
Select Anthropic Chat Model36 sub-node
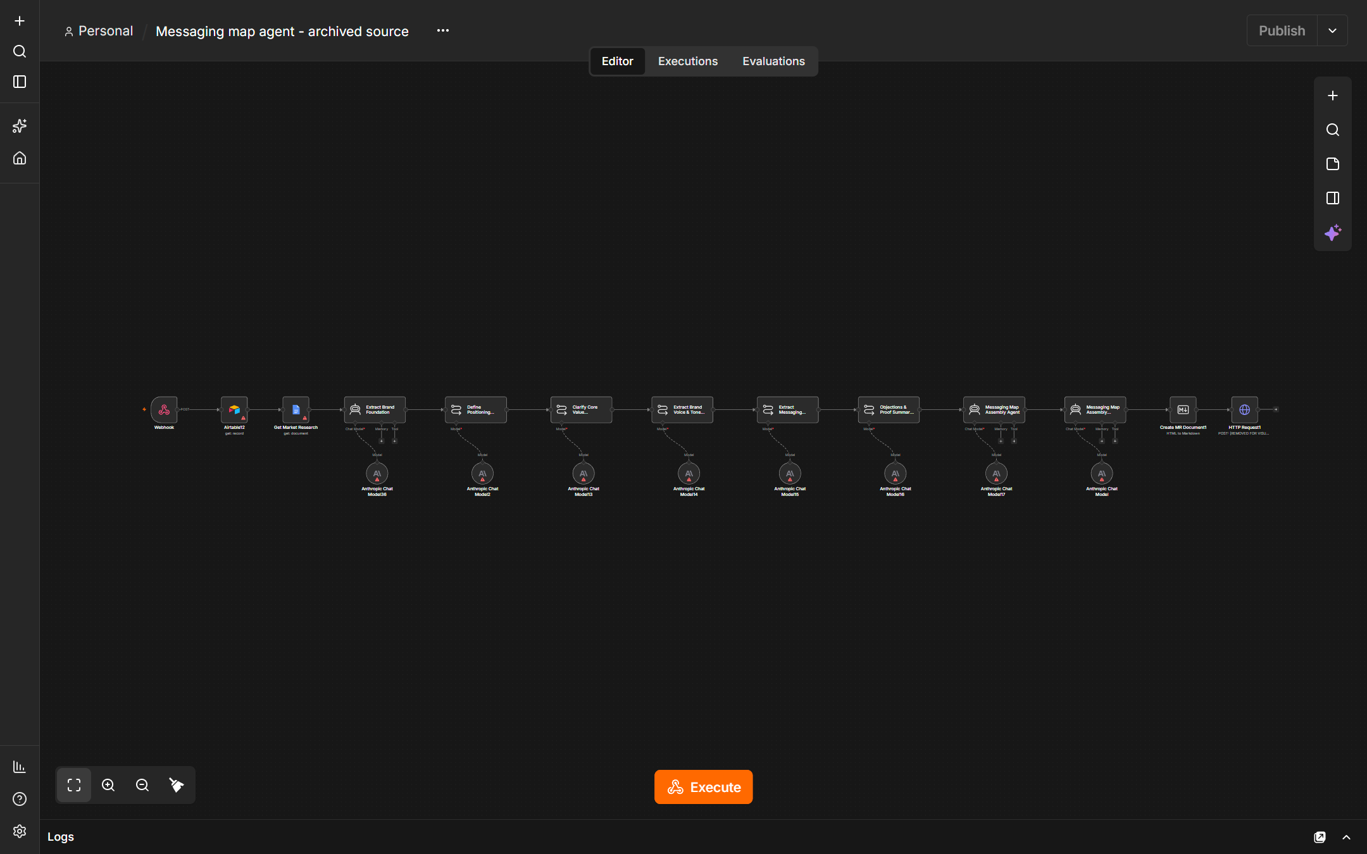[377, 474]
